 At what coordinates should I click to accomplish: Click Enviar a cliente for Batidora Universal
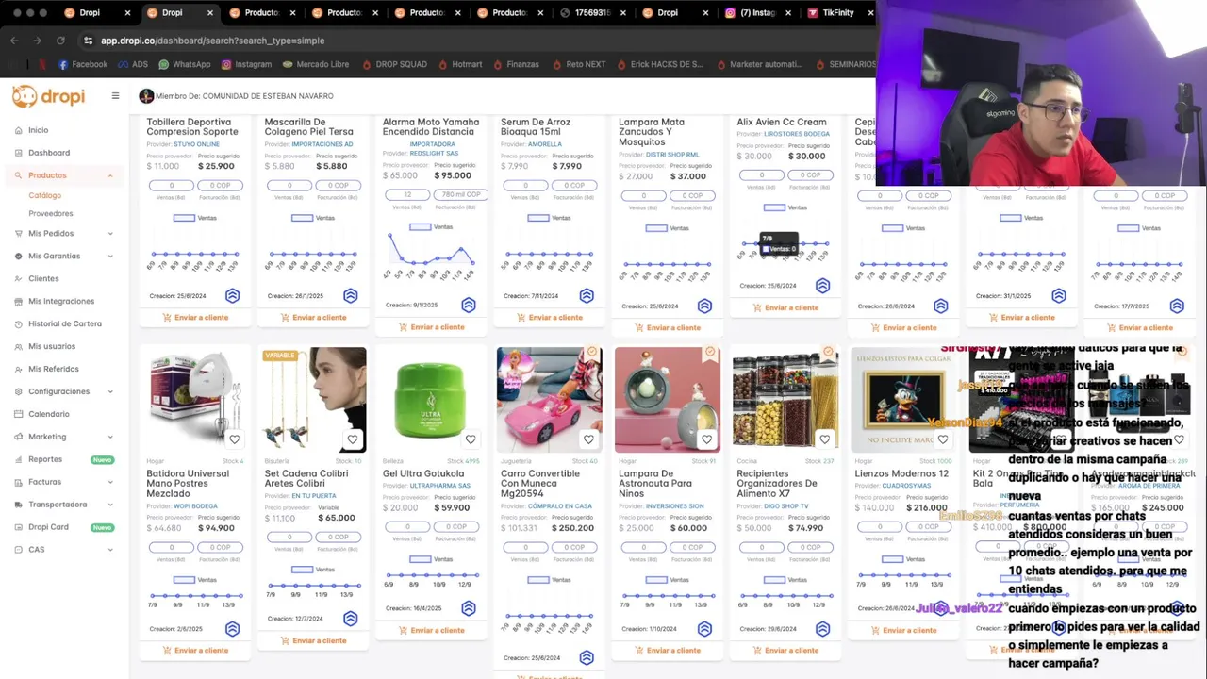pos(195,651)
